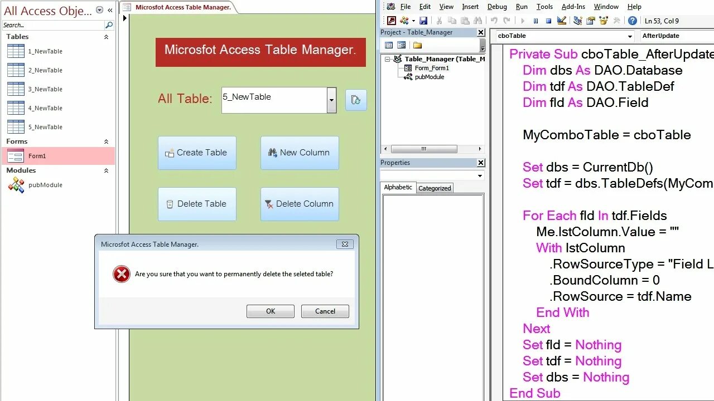Open the Toolbox (hammer and wrench) icon
Screen dimensions: 714x401
coord(616,21)
